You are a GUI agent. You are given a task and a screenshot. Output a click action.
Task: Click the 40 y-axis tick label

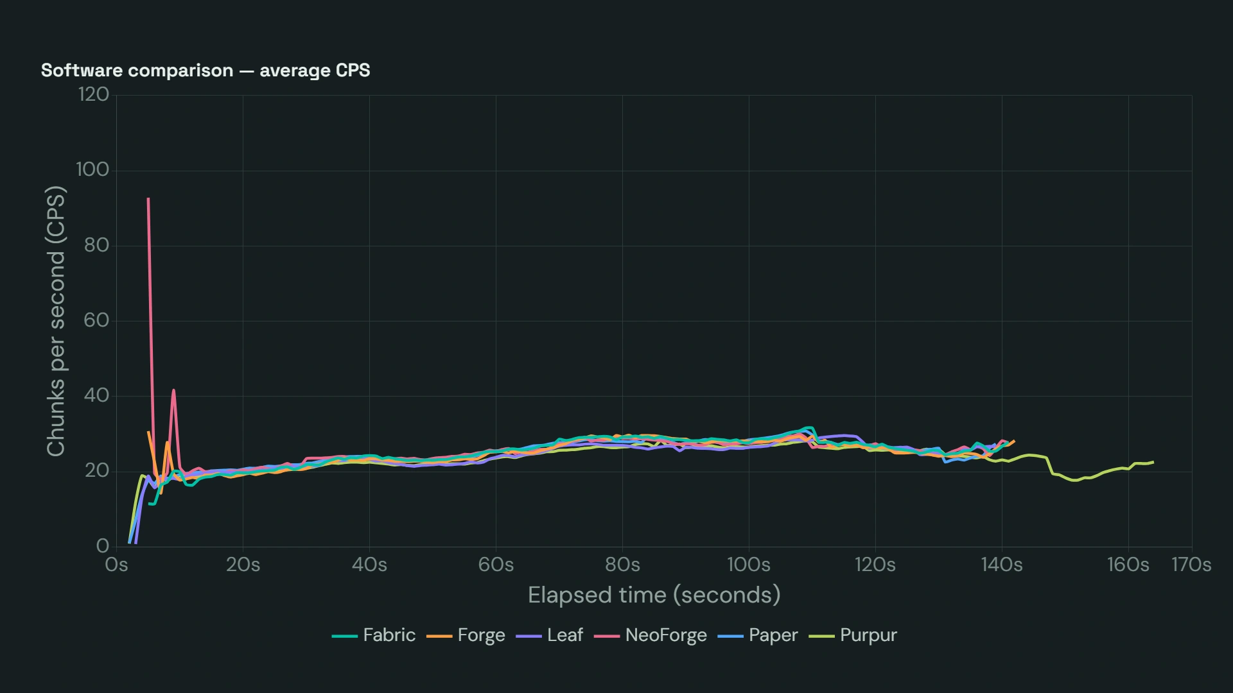pyautogui.click(x=96, y=395)
